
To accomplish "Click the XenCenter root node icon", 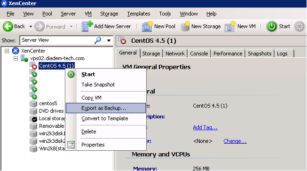I will pyautogui.click(x=16, y=51).
